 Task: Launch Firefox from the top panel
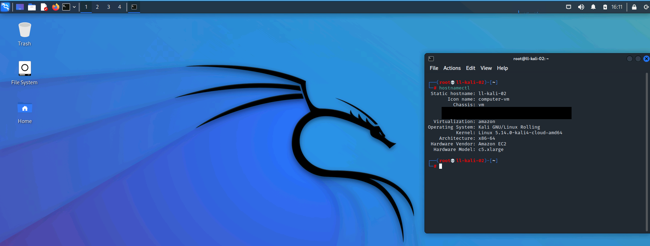(55, 7)
